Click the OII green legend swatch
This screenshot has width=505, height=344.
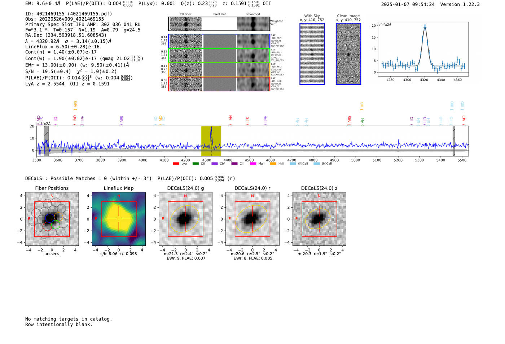[x=196, y=164]
